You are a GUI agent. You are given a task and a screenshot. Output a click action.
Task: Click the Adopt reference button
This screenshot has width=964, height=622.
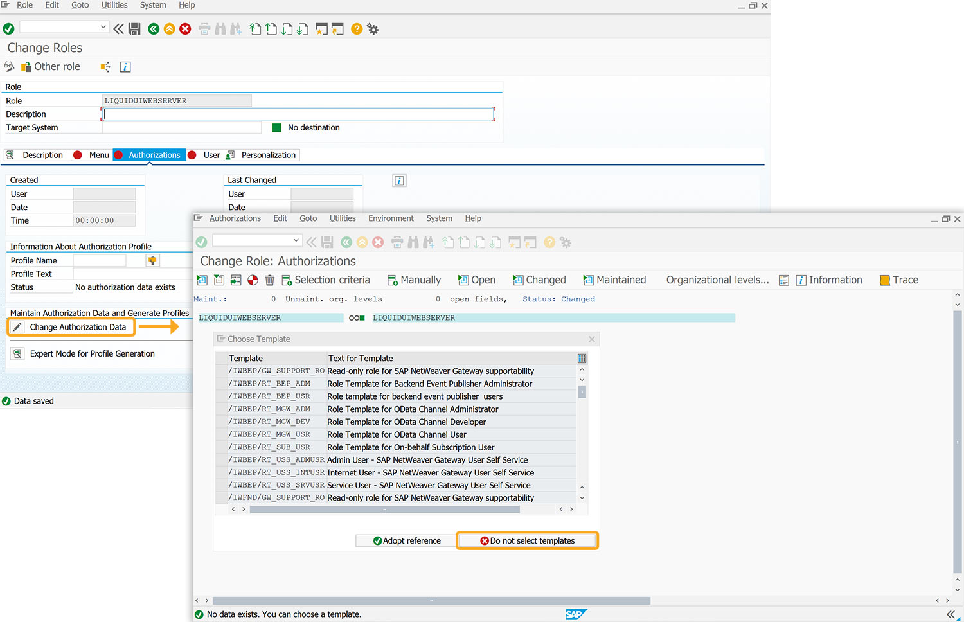click(406, 541)
